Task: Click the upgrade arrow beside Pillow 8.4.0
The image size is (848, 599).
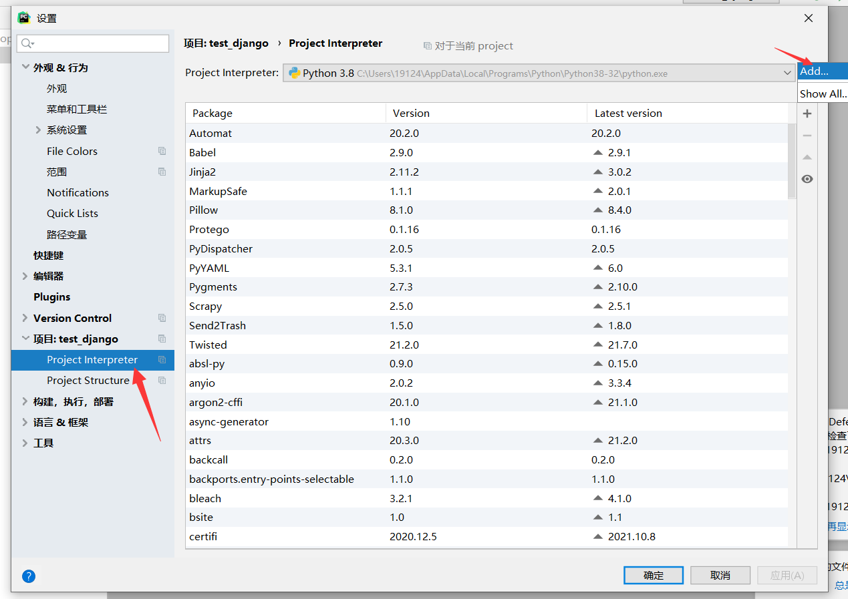Action: click(x=598, y=210)
